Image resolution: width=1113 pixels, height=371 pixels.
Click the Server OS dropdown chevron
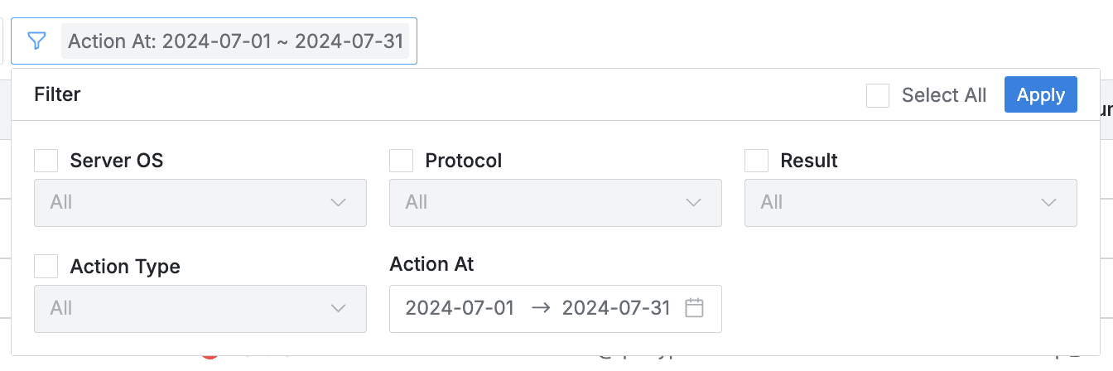pyautogui.click(x=338, y=202)
